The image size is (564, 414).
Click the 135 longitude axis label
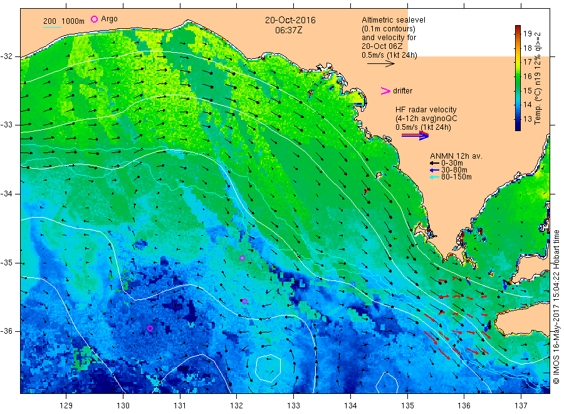(407, 406)
